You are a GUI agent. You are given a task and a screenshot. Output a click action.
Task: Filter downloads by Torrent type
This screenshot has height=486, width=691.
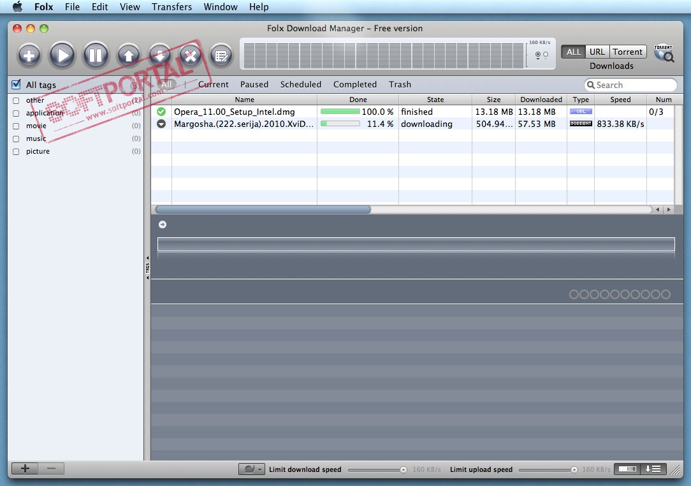tap(627, 52)
